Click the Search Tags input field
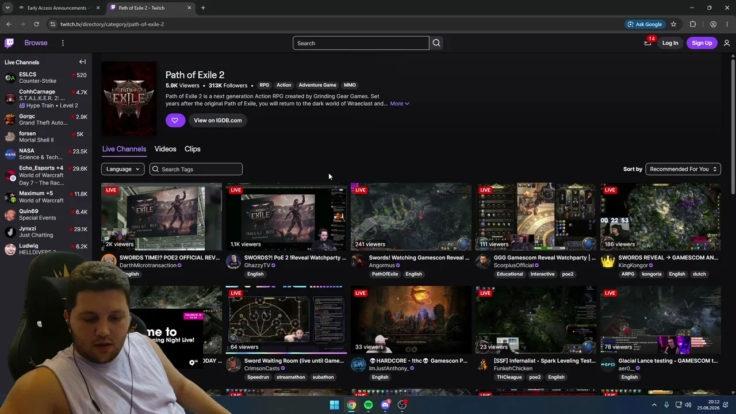736x414 pixels. click(196, 169)
